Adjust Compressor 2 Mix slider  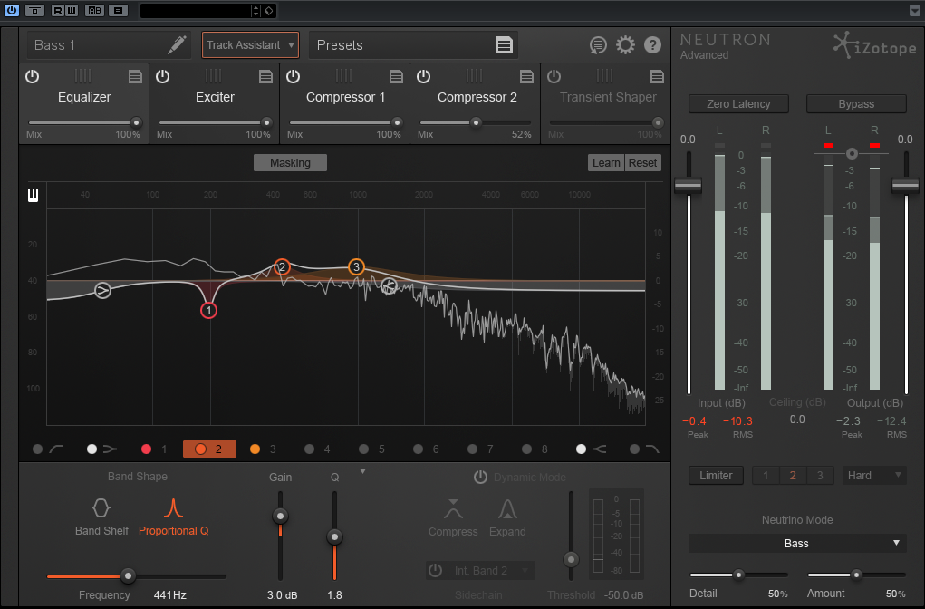476,122
